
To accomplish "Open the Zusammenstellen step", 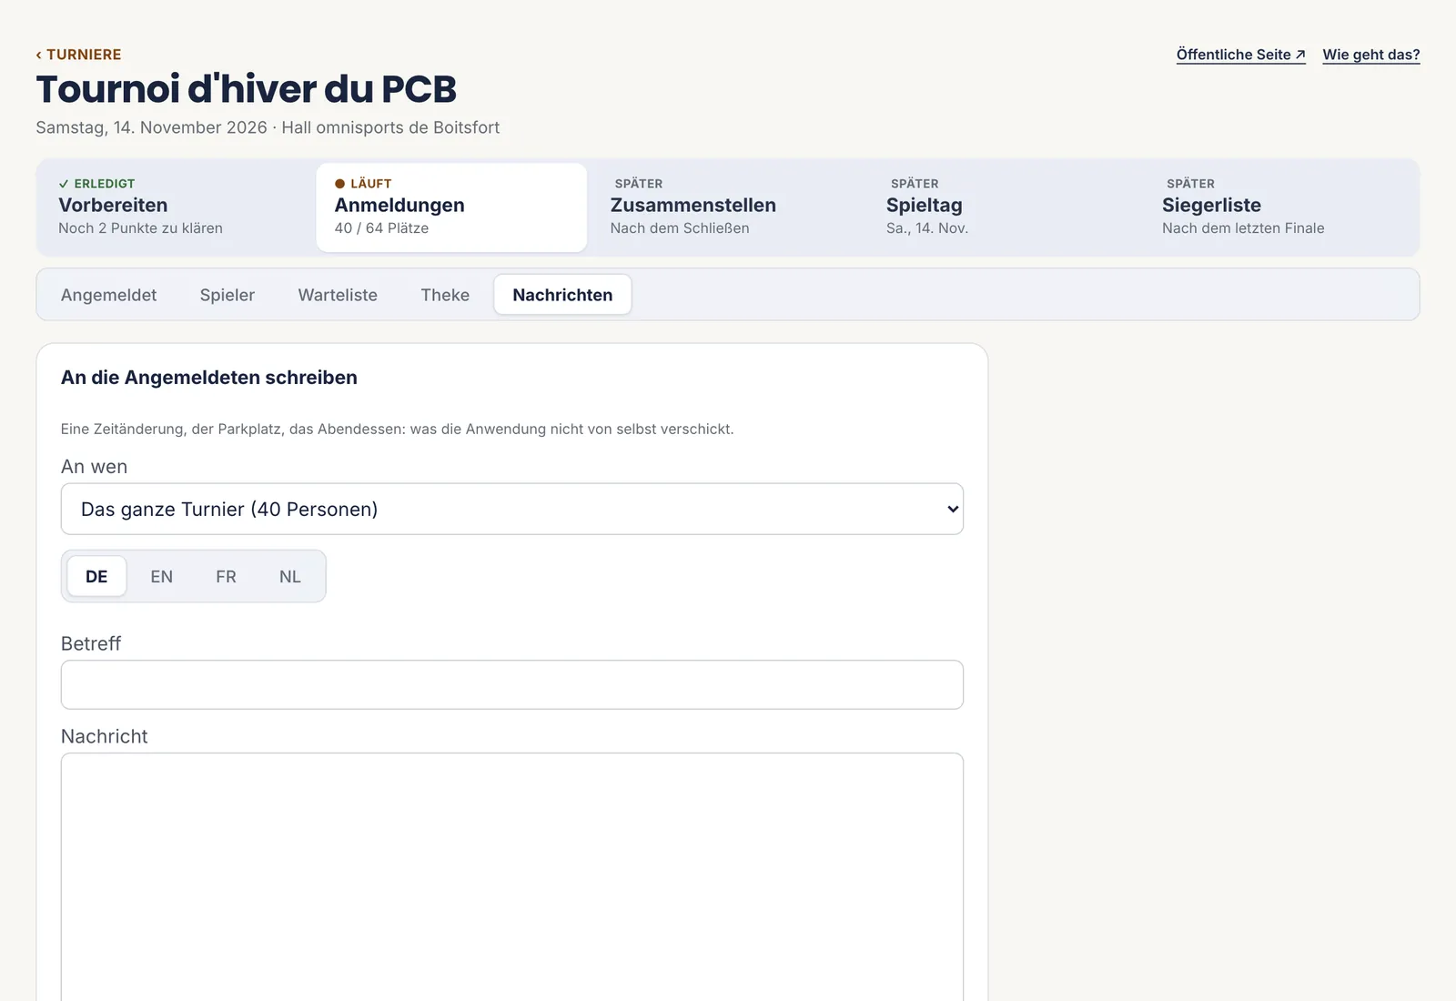I will coord(727,207).
